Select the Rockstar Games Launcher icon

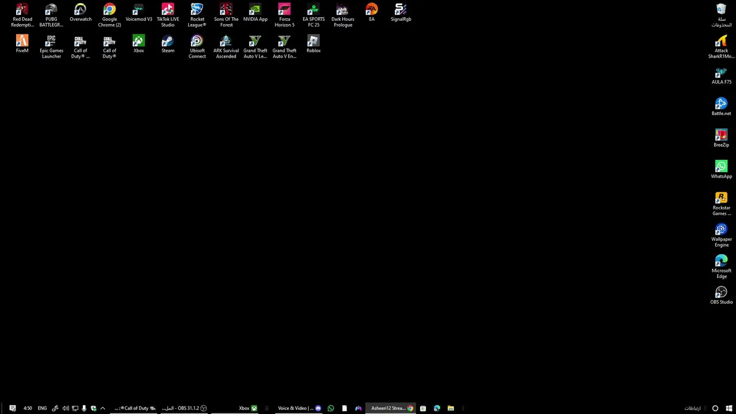721,204
